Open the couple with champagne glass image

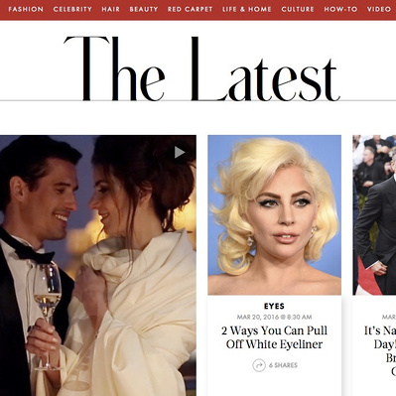point(98,265)
